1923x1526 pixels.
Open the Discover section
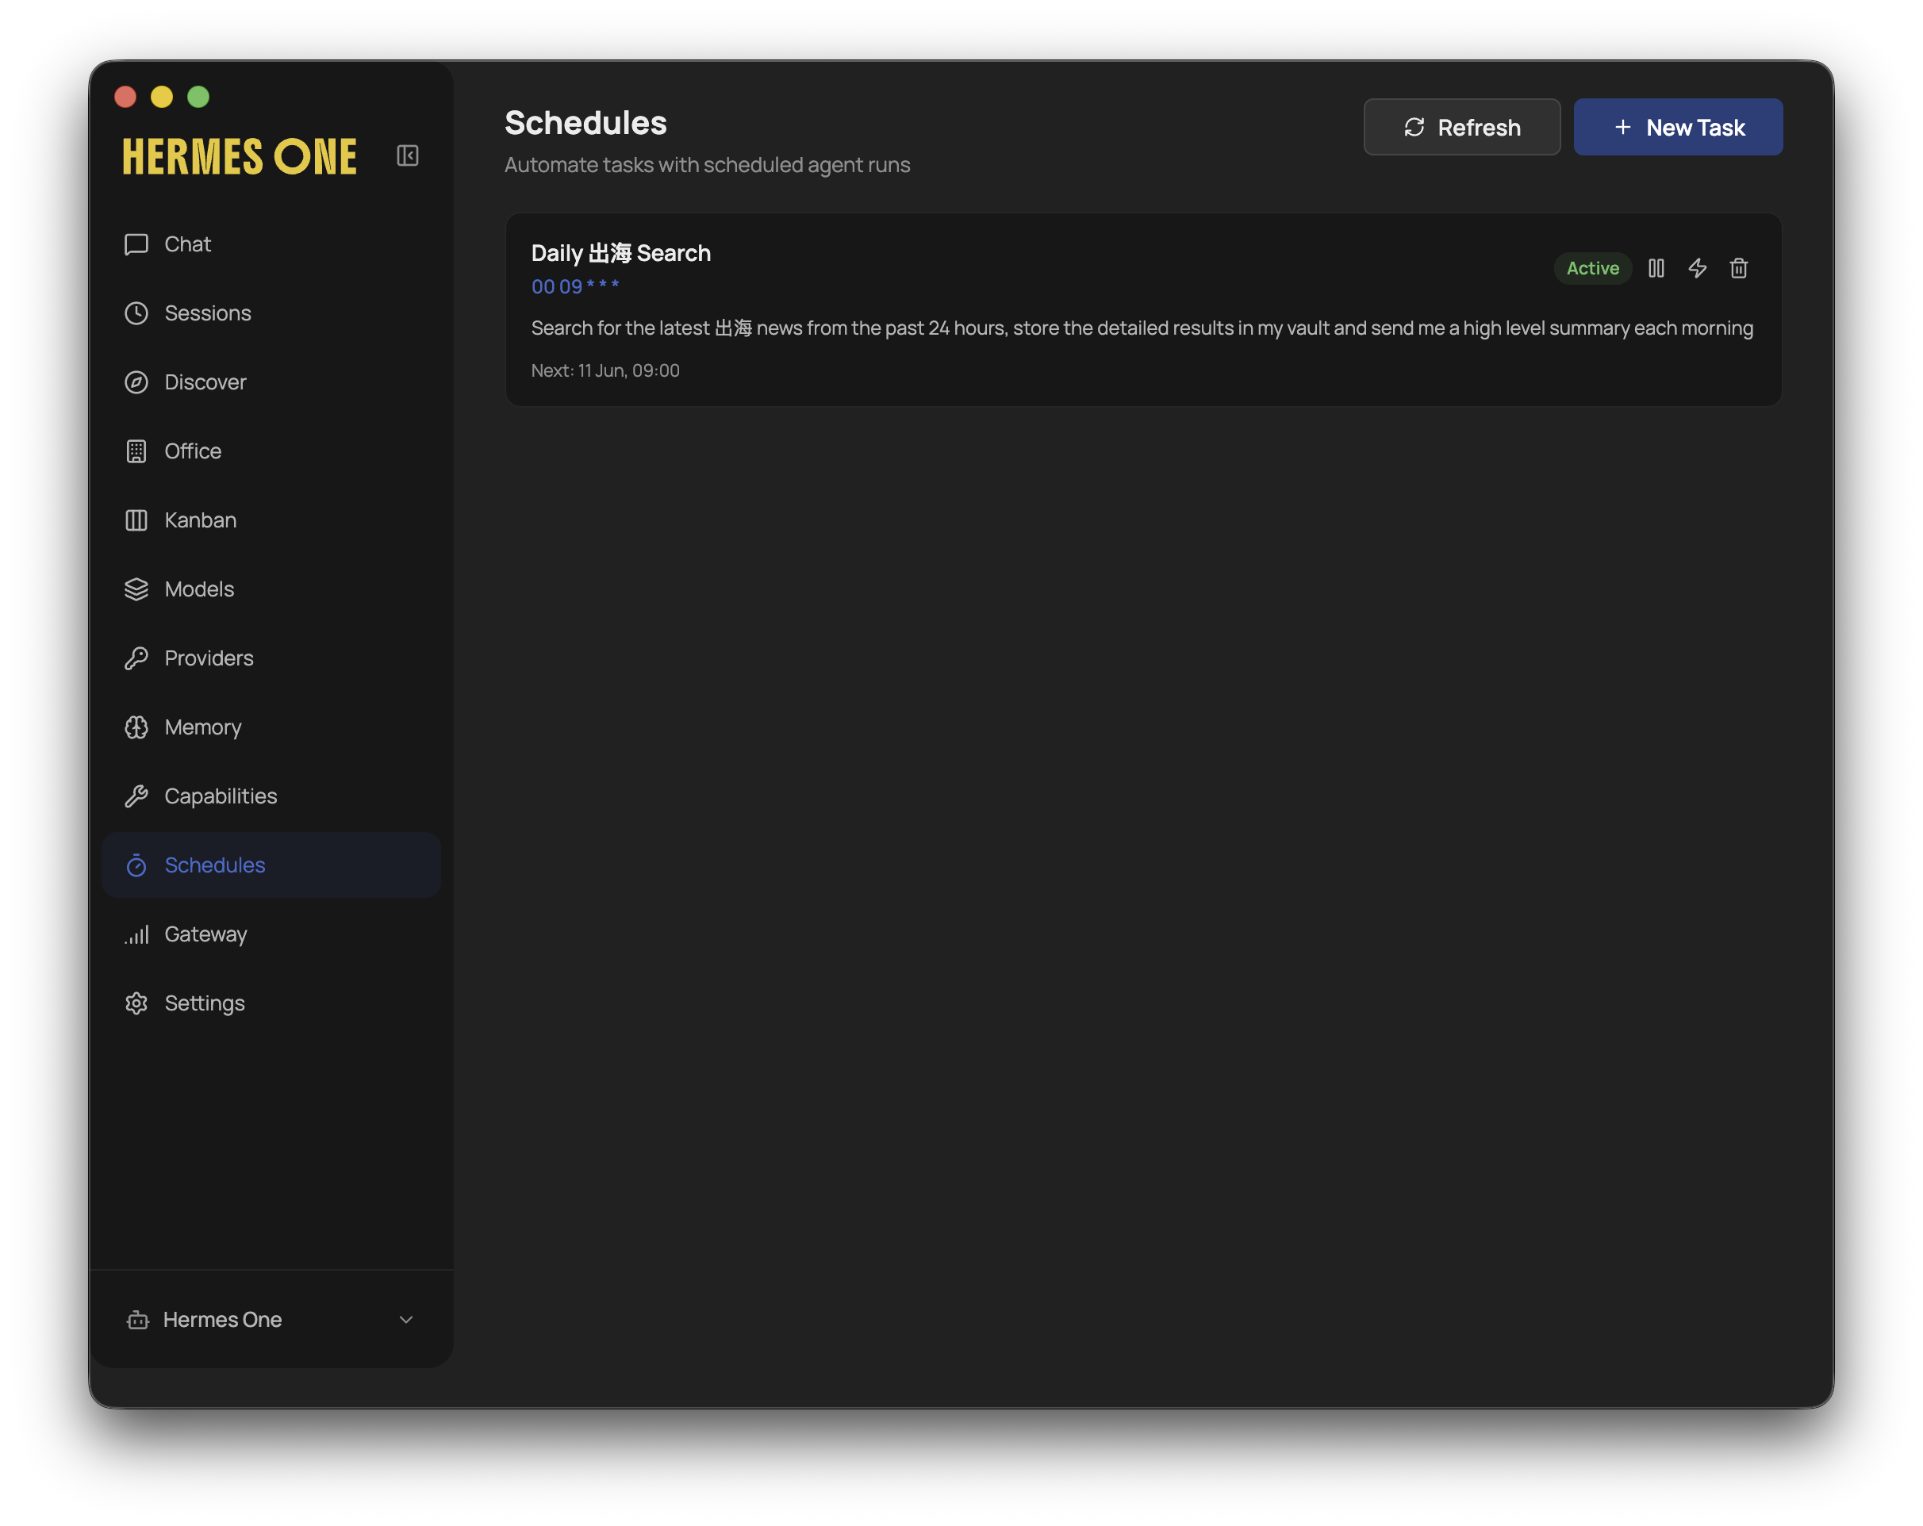click(x=271, y=382)
